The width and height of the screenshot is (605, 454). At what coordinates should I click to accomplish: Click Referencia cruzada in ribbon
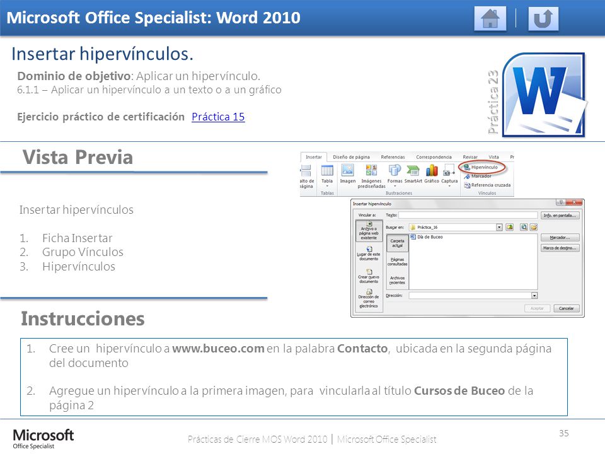[487, 185]
